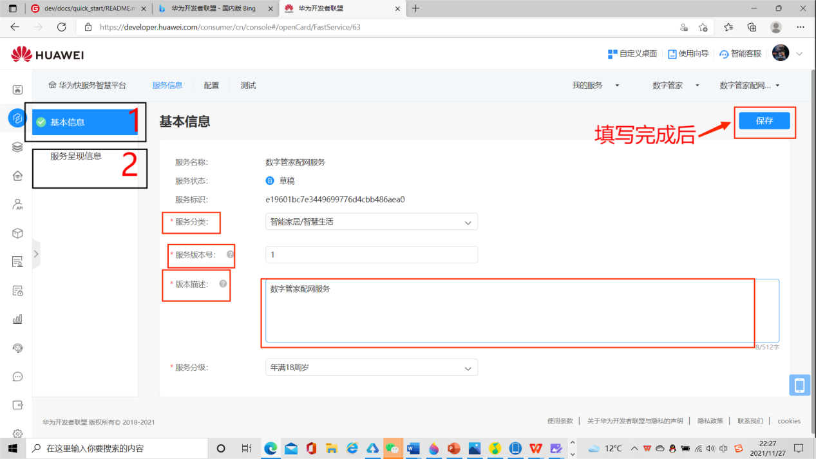Open 自定义桌面 in the header

pos(632,54)
